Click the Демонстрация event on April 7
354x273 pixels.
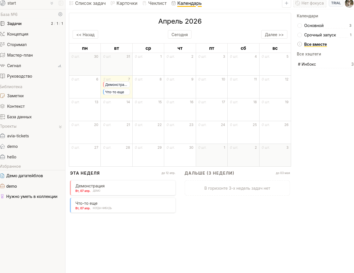click(116, 85)
